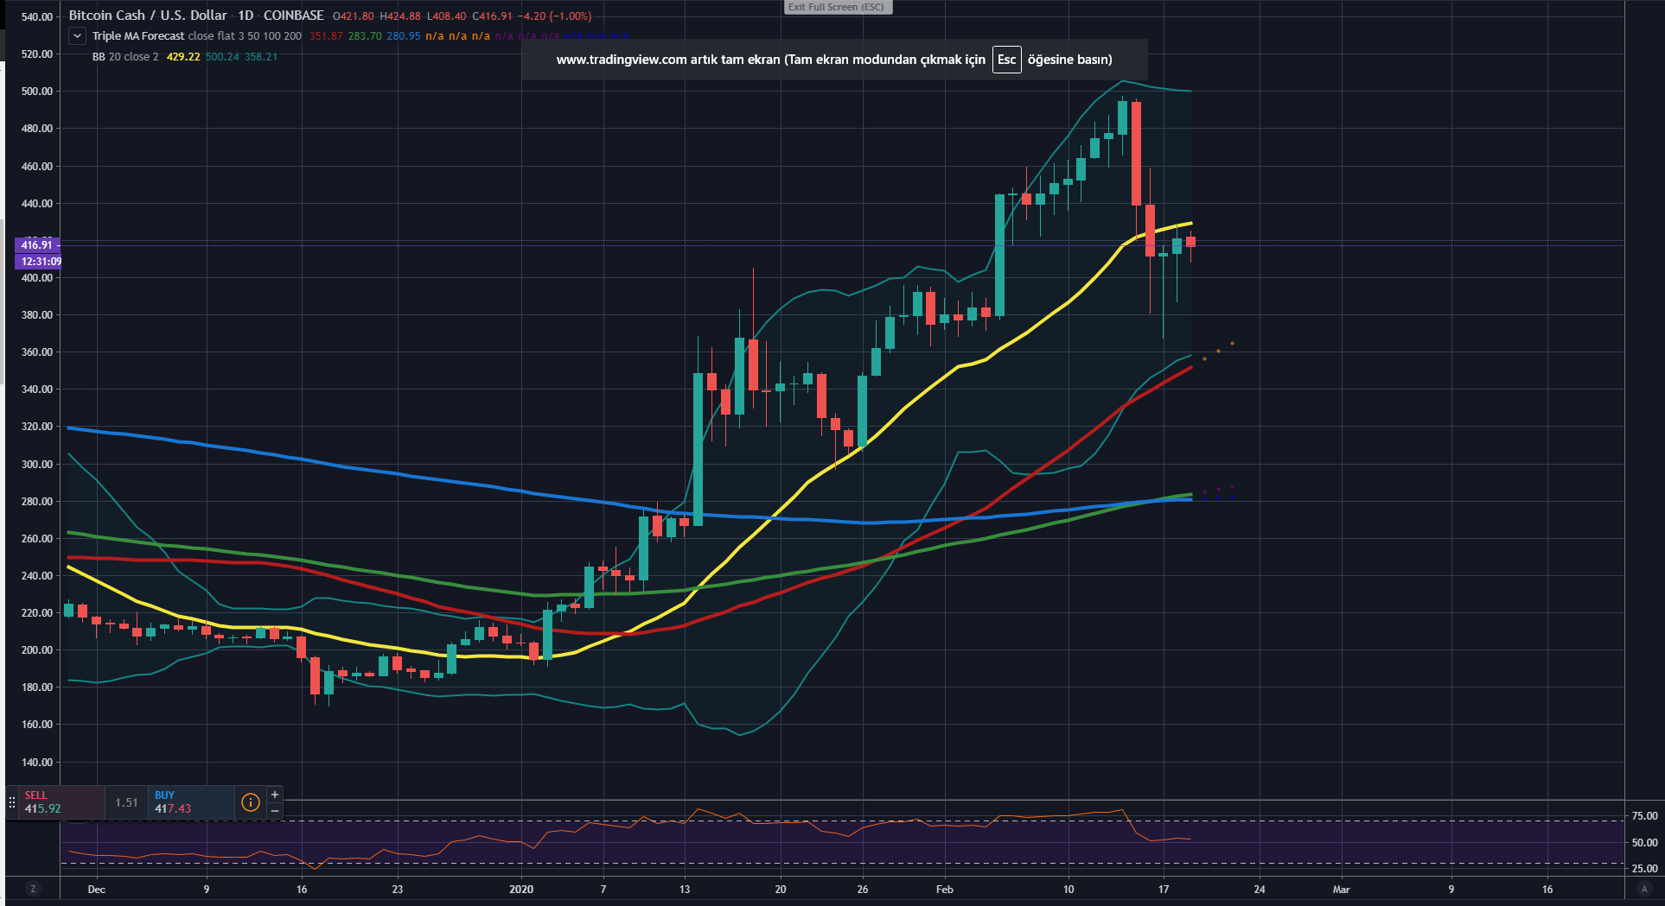Click the 1.51 spread value
Image resolution: width=1665 pixels, height=906 pixels.
[127, 802]
